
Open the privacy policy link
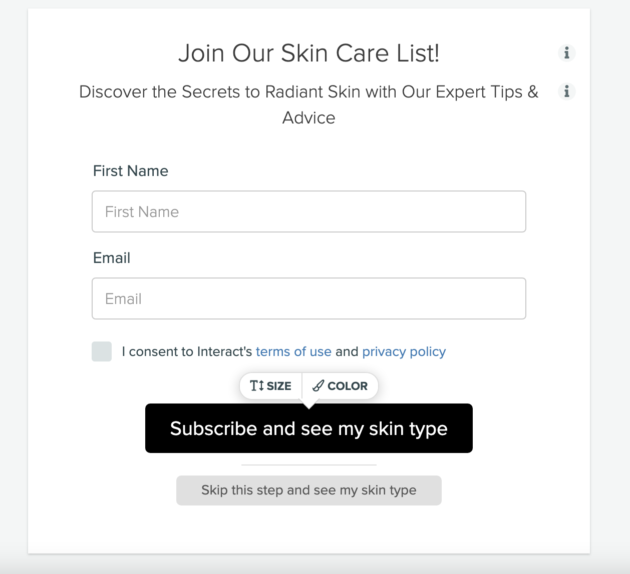pyautogui.click(x=404, y=351)
